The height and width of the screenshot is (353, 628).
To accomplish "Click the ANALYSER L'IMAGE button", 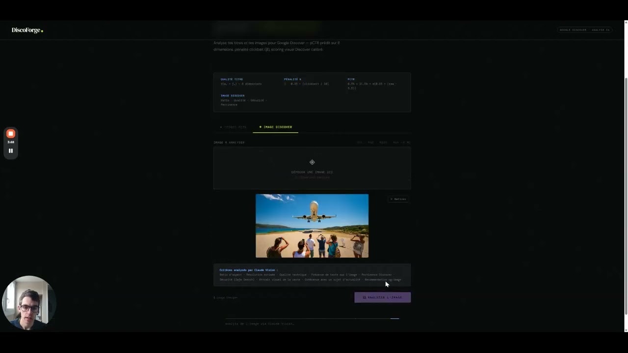I will point(382,297).
